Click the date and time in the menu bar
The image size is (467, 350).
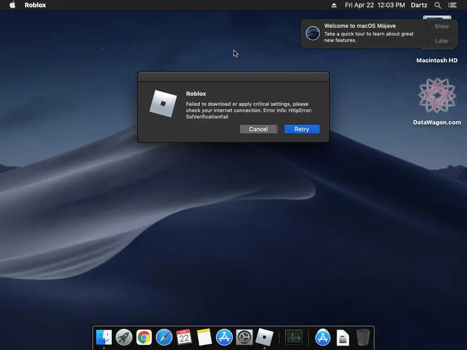click(x=375, y=5)
